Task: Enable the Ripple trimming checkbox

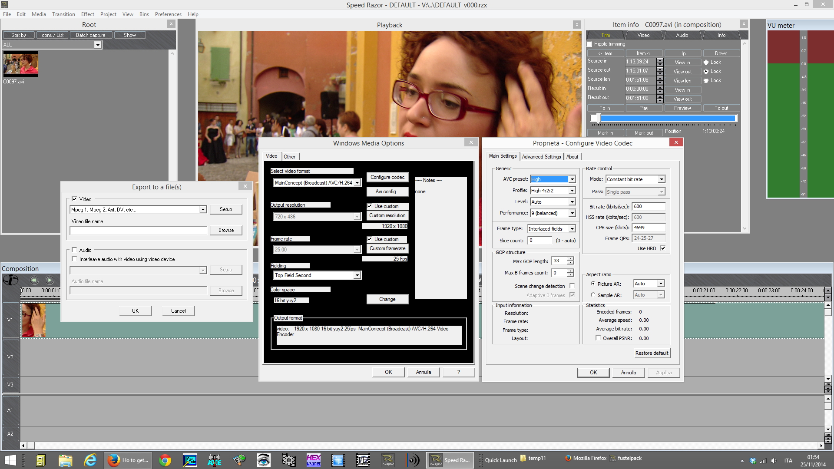Action: point(590,44)
